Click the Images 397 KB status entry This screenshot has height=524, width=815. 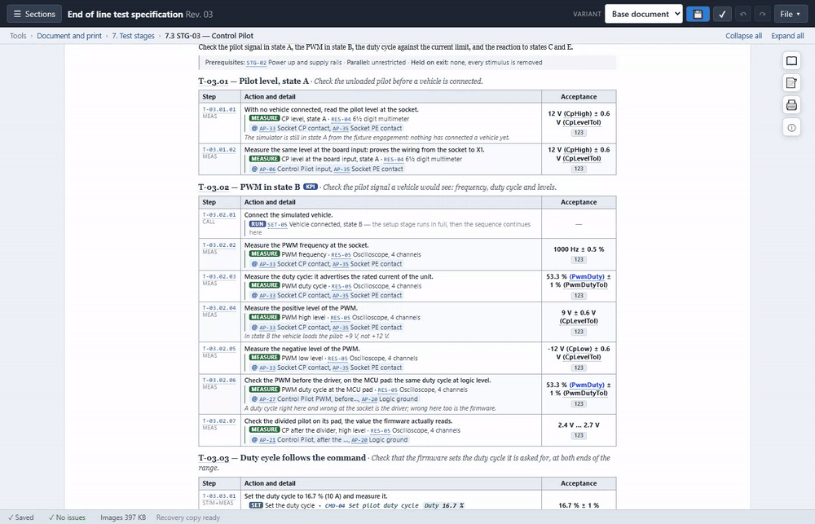[123, 517]
